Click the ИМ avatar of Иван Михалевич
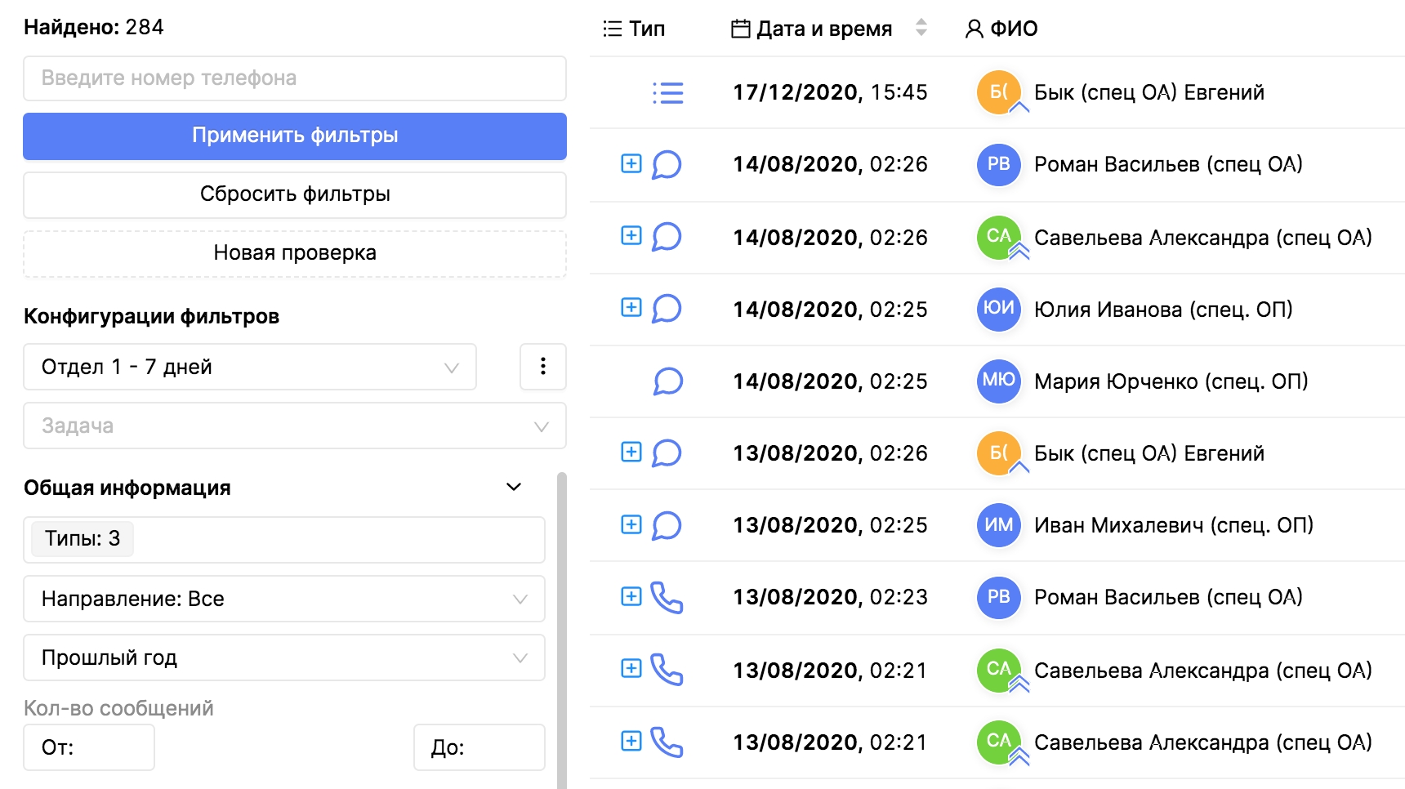Viewport: 1405px width, 789px height. point(998,525)
